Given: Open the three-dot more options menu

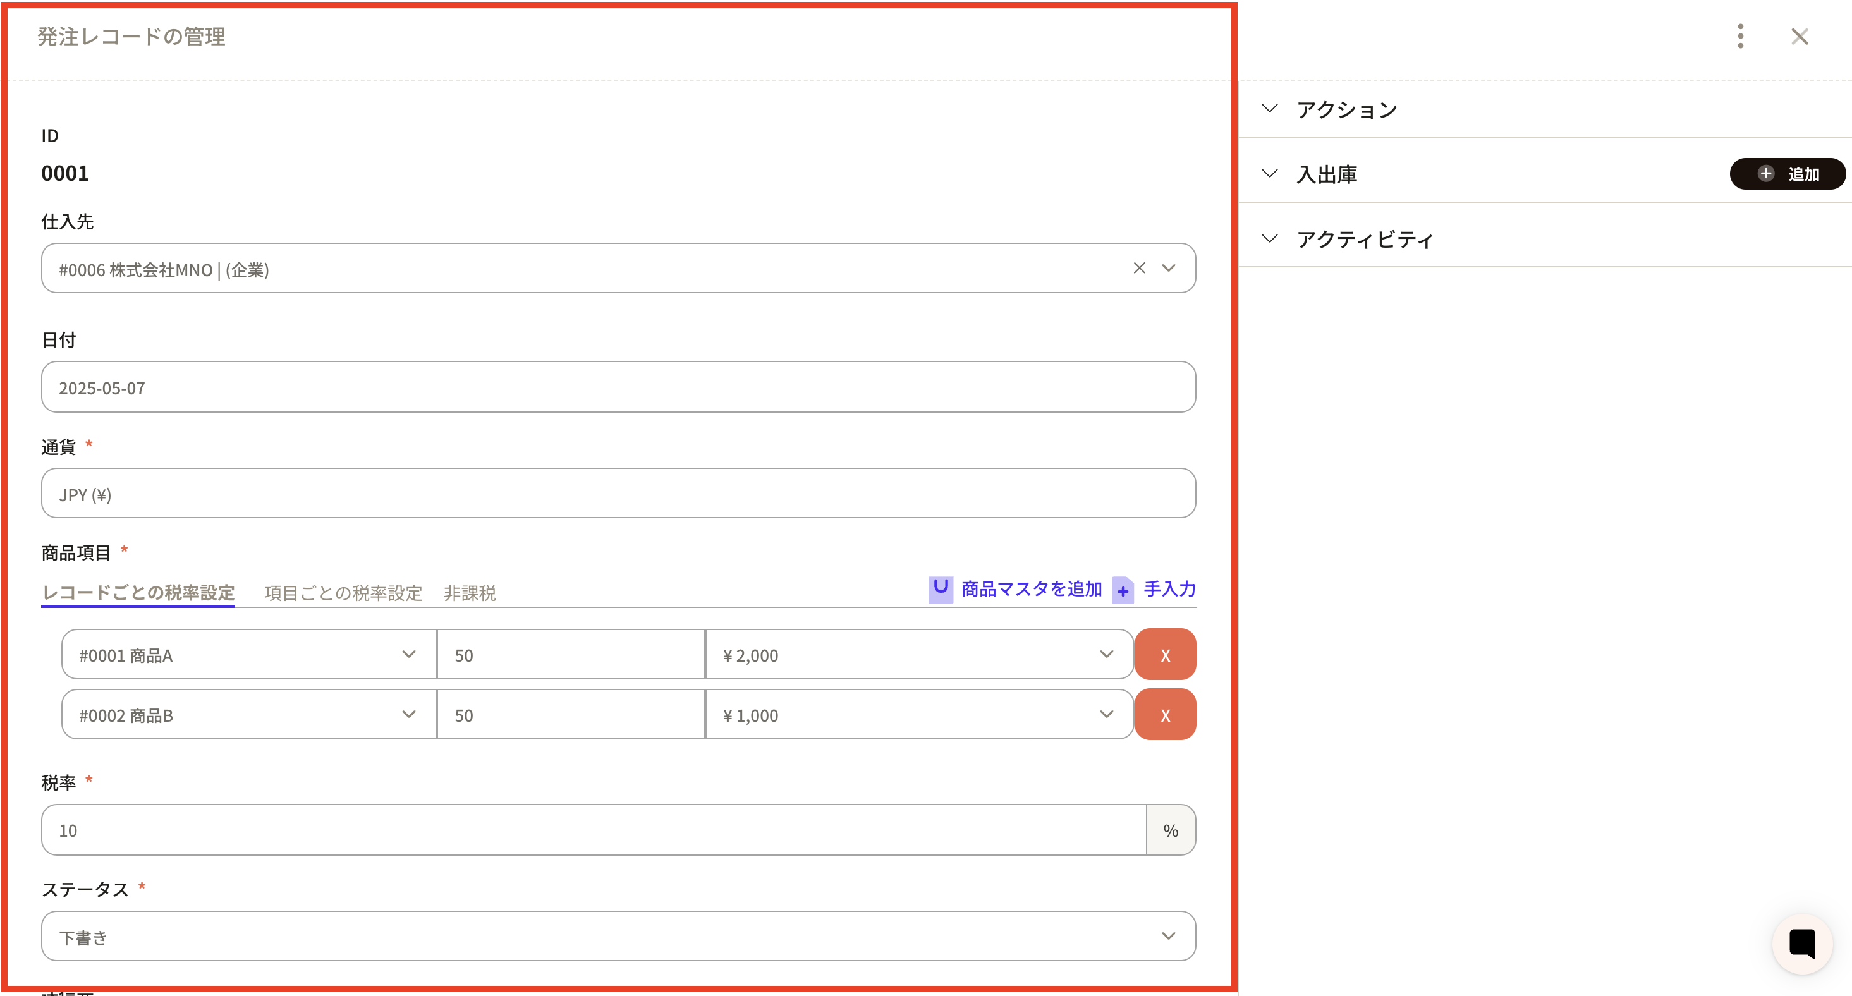Looking at the screenshot, I should pyautogui.click(x=1740, y=36).
